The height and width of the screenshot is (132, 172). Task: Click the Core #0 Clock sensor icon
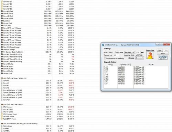2,11
